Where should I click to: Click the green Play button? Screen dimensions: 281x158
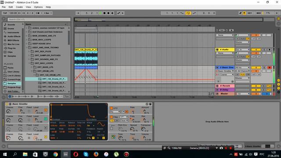(x=101, y=13)
